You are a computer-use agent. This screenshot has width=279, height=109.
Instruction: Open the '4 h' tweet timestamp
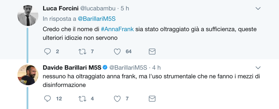coord(156,67)
